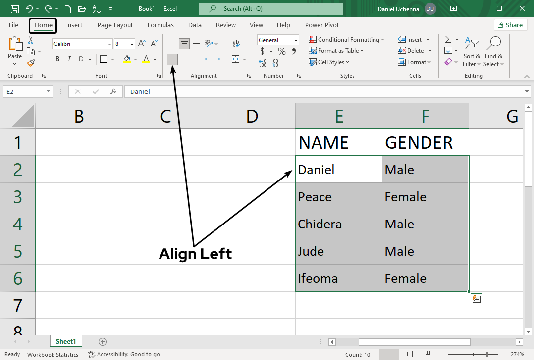Select the Italic formatting icon
The image size is (534, 360).
coord(69,59)
